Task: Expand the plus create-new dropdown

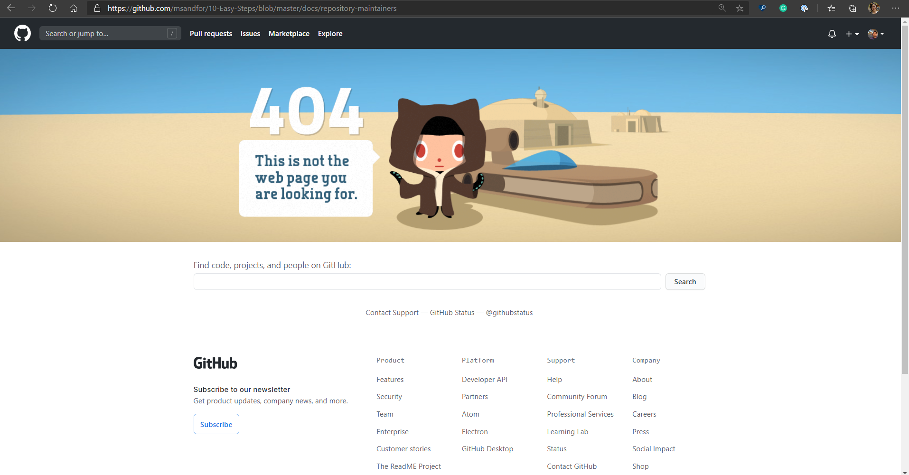Action: pos(852,34)
